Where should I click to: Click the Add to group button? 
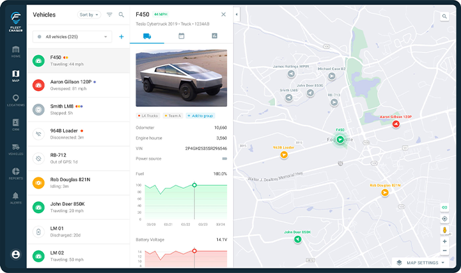tap(199, 116)
